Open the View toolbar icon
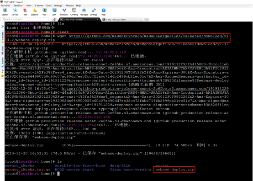The width and height of the screenshot is (253, 181). (x=44, y=12)
